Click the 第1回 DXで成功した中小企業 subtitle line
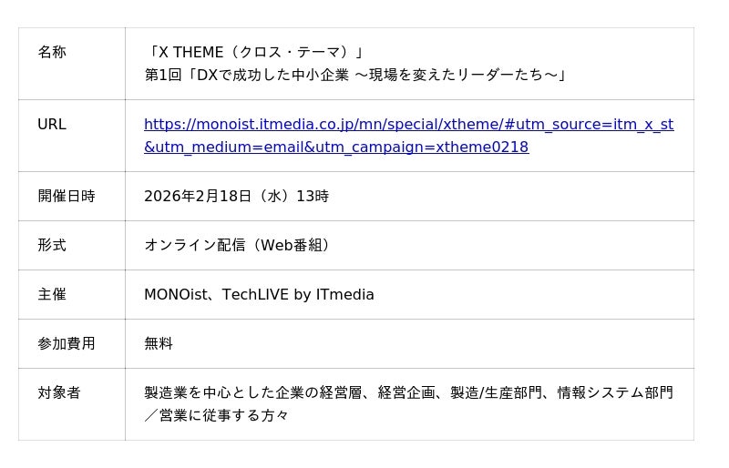The height and width of the screenshot is (468, 729). [x=355, y=75]
